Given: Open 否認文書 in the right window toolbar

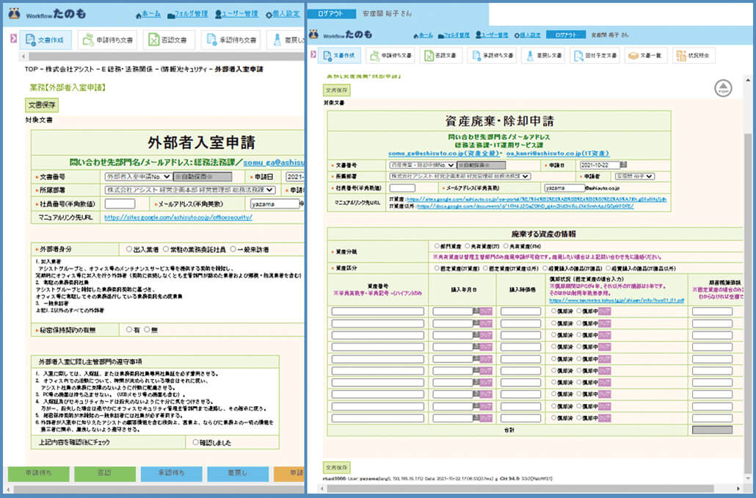Looking at the screenshot, I should pyautogui.click(x=440, y=56).
